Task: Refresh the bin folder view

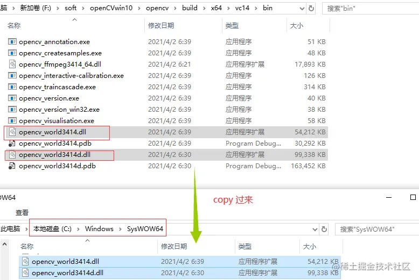Action: pyautogui.click(x=311, y=8)
